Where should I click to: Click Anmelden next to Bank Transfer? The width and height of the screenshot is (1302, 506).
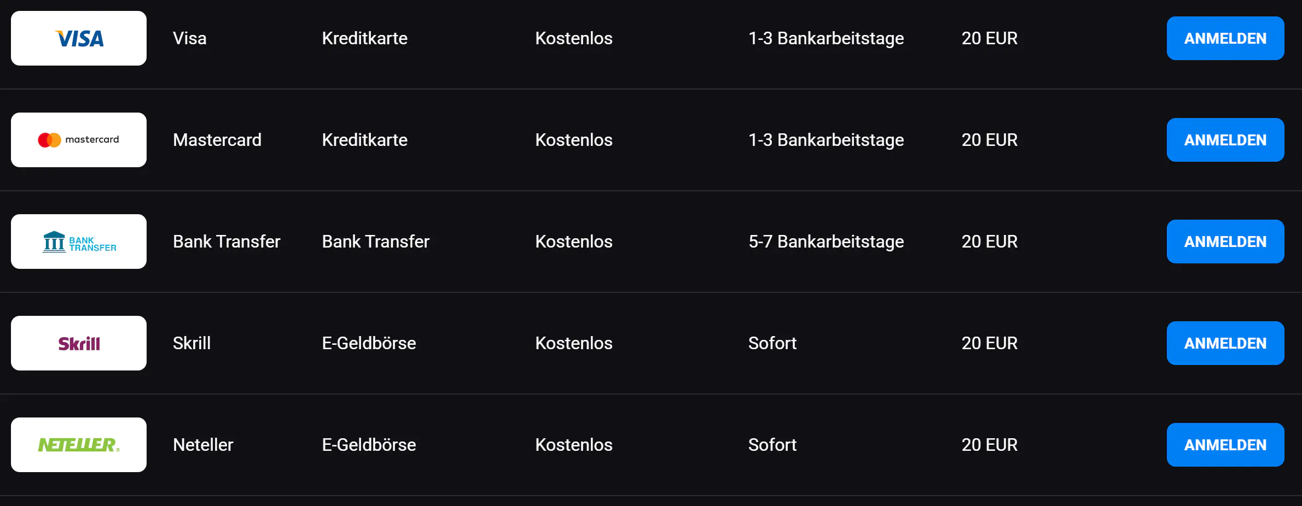click(1225, 242)
